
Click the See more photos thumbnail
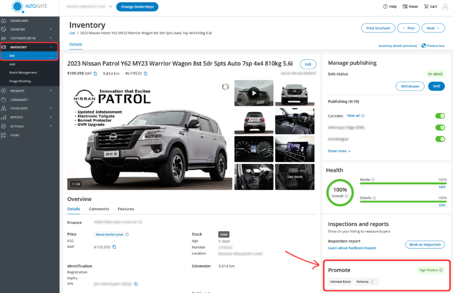(294, 177)
